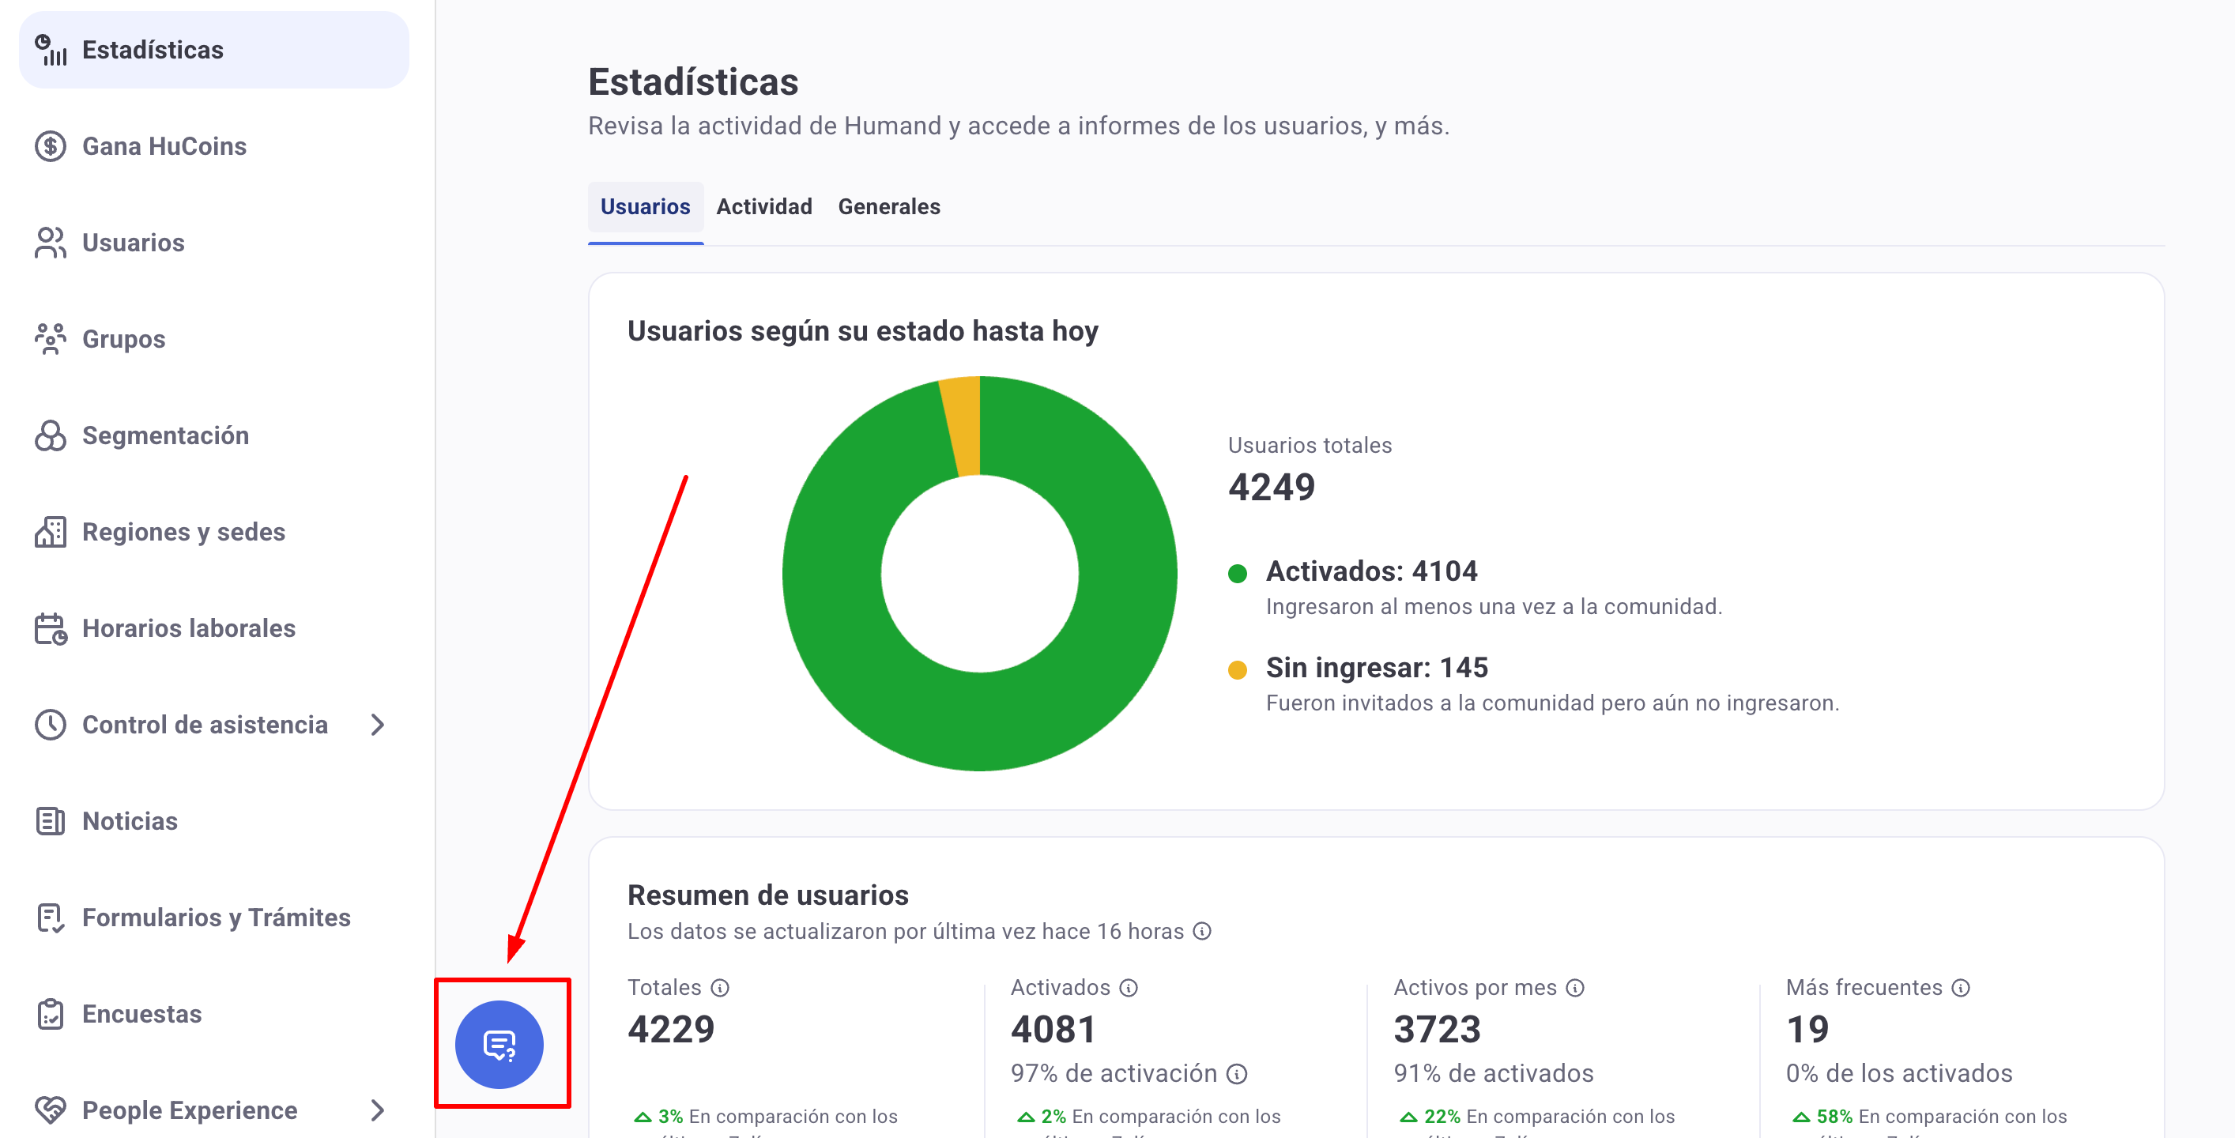Open Gana HuCoins coin icon
The image size is (2235, 1138).
[x=51, y=145]
